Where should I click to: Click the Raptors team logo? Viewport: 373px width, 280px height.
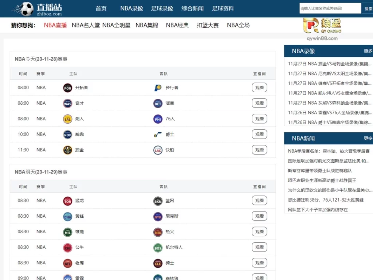point(67,200)
